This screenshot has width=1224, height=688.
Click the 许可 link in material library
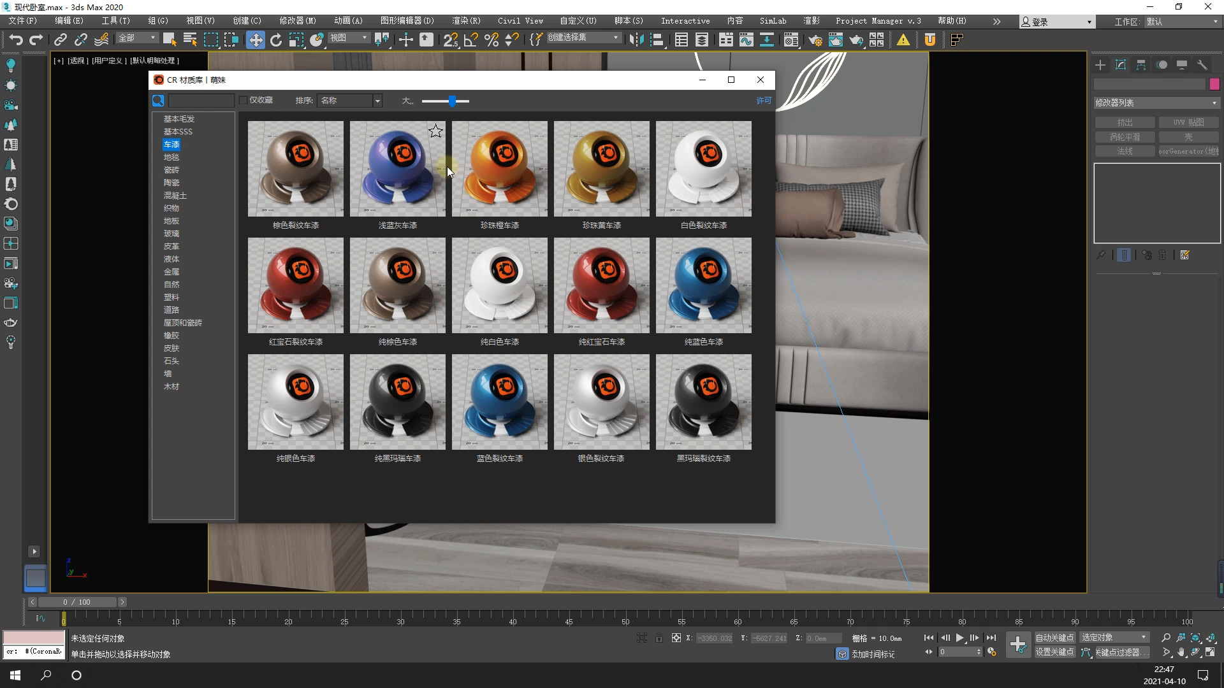coord(764,101)
